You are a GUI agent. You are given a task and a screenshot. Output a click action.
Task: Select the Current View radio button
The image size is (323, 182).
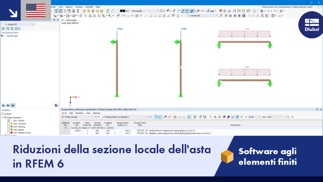[2, 36]
